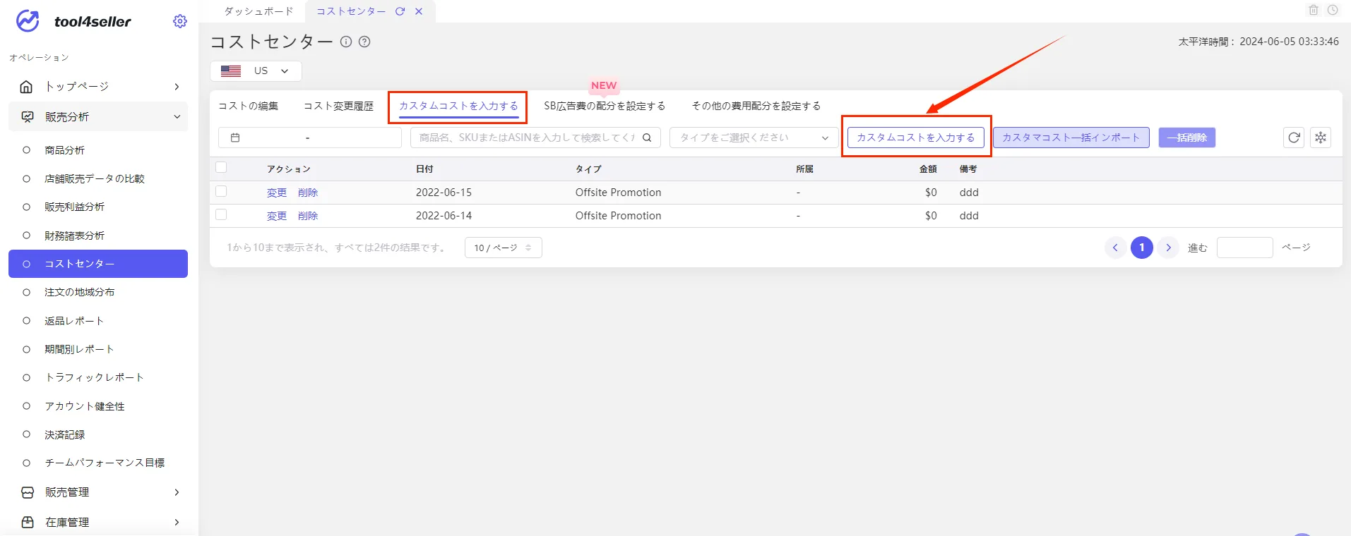Viewport: 1351px width, 536px height.
Task: Click カスタマコスト一括インポート button
Action: pyautogui.click(x=1071, y=138)
